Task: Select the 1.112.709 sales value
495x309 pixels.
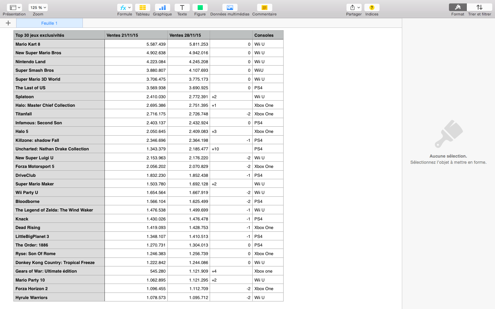Action: point(189,289)
